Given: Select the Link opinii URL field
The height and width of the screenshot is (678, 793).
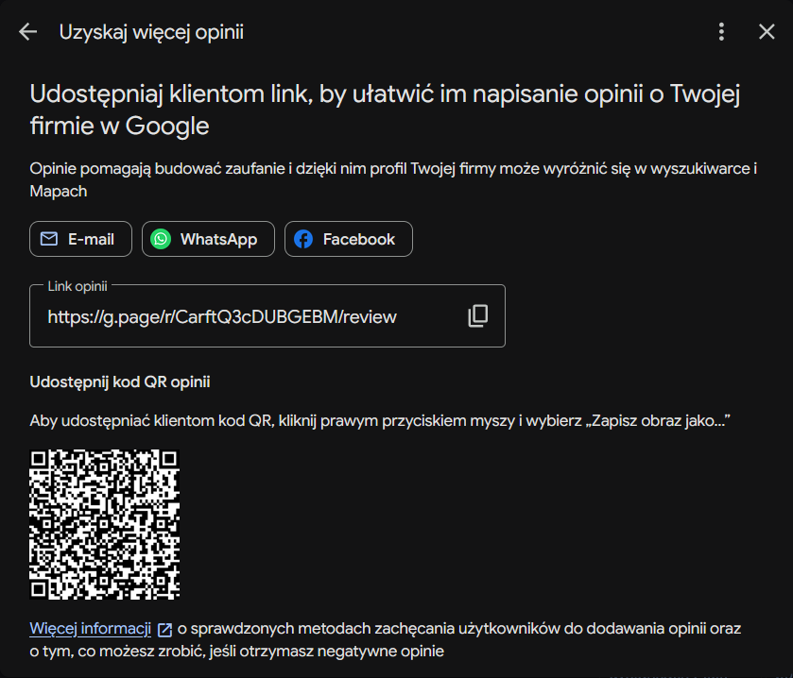Looking at the screenshot, I should (267, 315).
